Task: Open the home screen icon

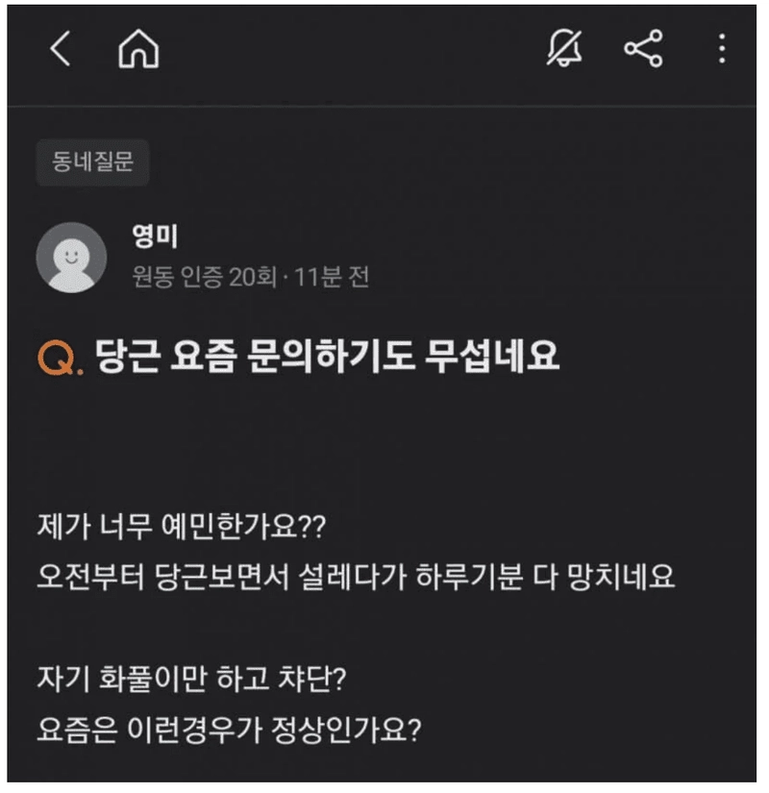Action: (138, 49)
